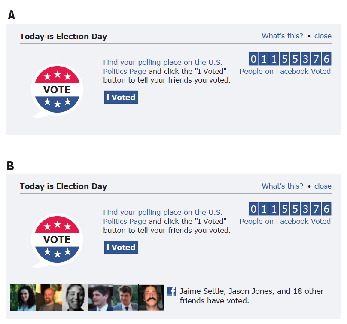
Task: Click "People on Facebook Voted" in panel B
Action: pos(285,221)
